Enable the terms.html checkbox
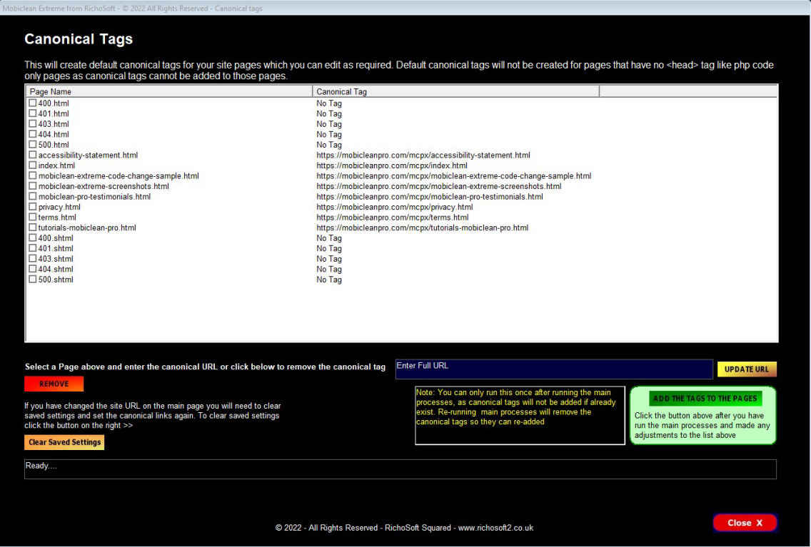 pyautogui.click(x=33, y=217)
